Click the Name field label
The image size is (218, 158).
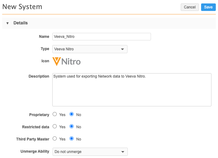44,37
